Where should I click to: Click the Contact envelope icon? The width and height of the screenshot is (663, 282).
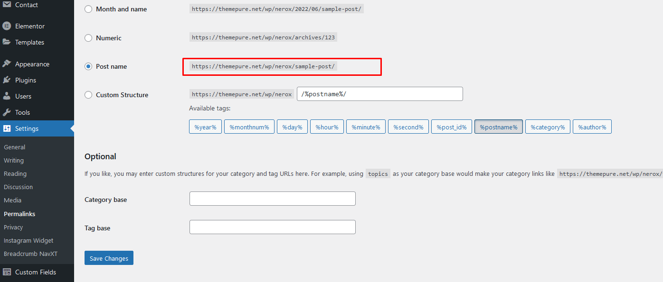tap(7, 5)
